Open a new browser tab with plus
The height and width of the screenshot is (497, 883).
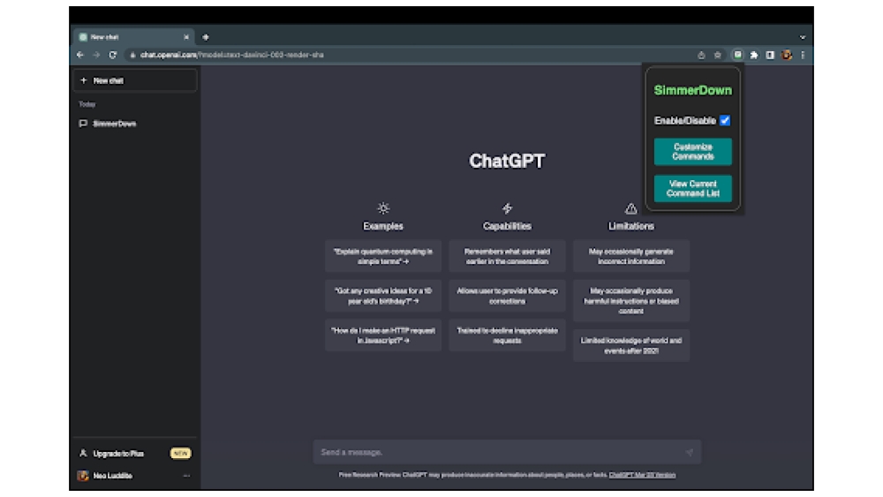[206, 37]
